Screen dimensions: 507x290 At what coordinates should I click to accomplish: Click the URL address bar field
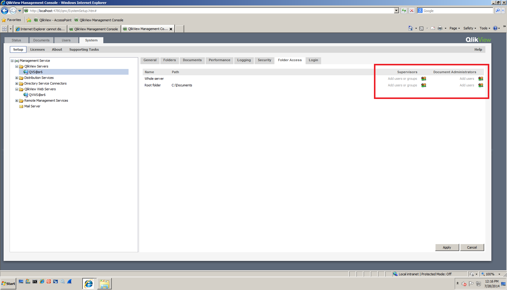pyautogui.click(x=209, y=10)
